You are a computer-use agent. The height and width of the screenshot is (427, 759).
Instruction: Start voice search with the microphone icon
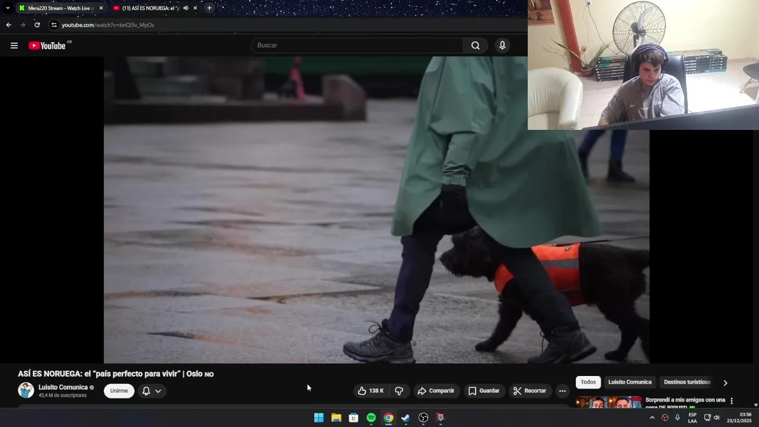click(x=502, y=46)
